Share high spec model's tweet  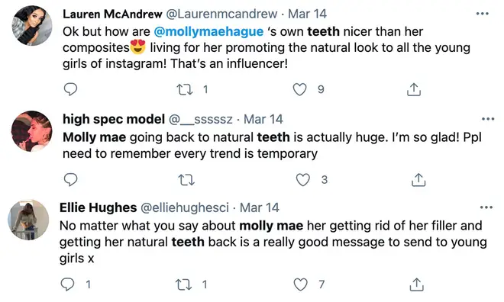coord(418,180)
